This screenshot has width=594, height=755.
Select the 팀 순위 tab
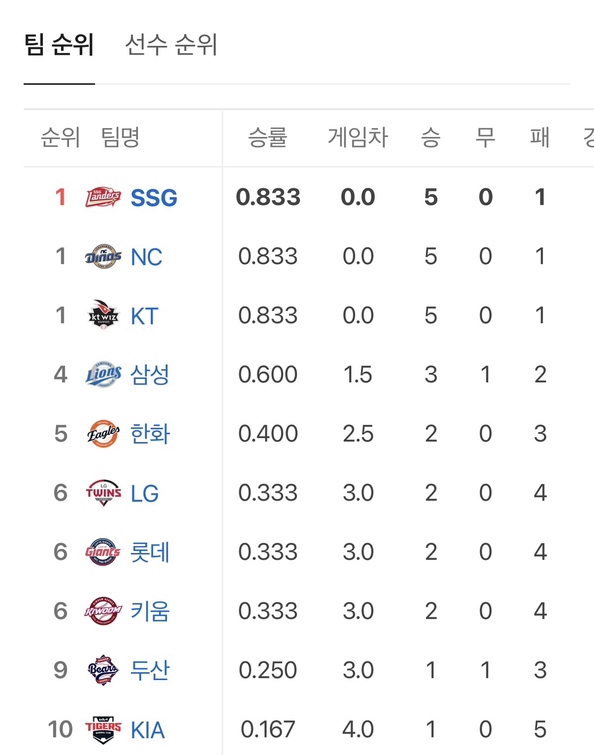[x=59, y=45]
